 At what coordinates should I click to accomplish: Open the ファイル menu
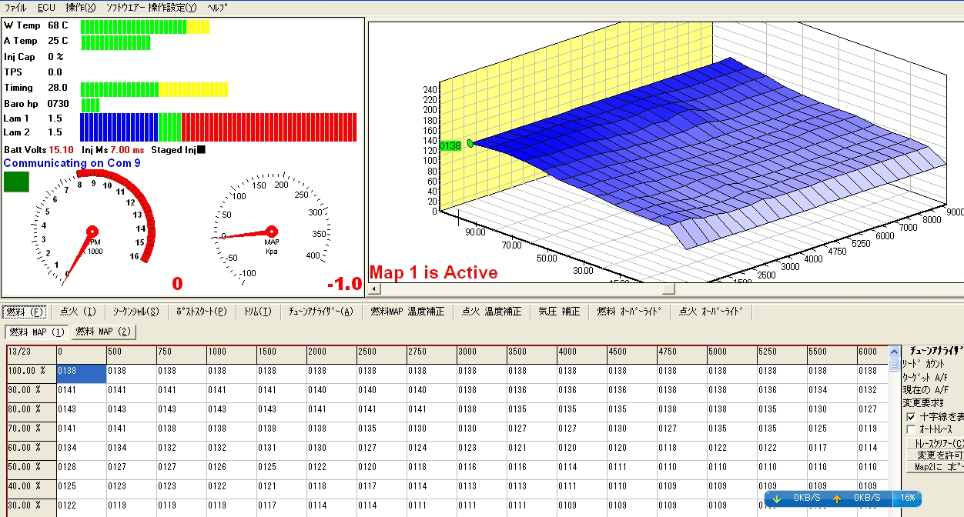(15, 7)
